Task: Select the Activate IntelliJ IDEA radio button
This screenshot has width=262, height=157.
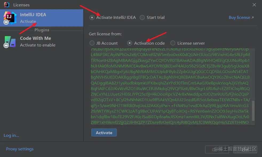Action: point(92,17)
